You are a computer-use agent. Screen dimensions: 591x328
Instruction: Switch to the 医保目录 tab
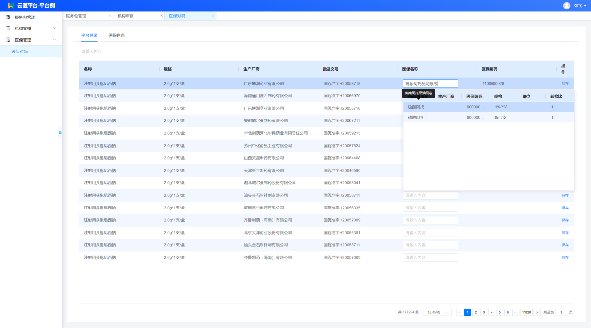tap(117, 35)
